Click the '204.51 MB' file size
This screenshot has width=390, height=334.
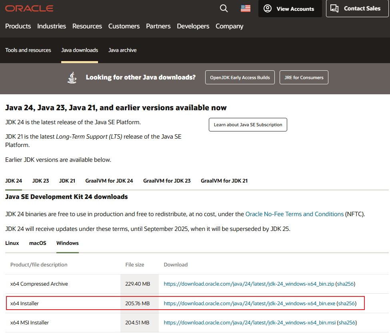click(x=137, y=322)
